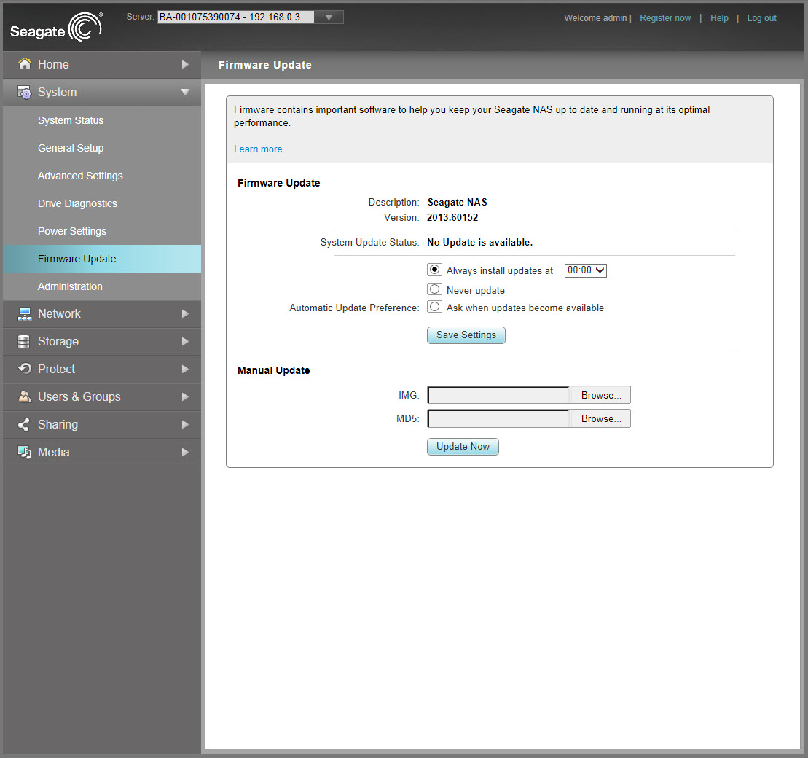Click the Protect restore-arrow icon
808x758 pixels.
coord(24,369)
